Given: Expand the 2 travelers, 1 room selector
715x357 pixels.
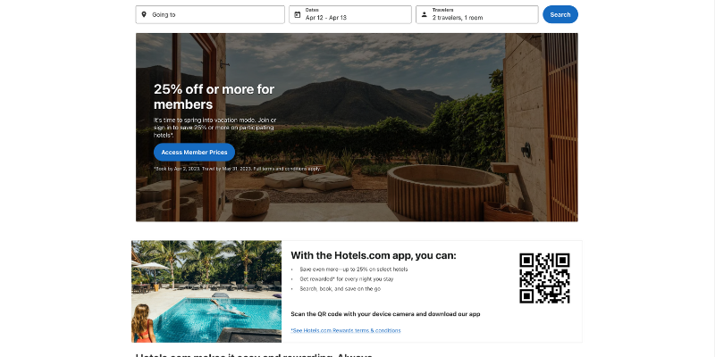Looking at the screenshot, I should point(477,14).
